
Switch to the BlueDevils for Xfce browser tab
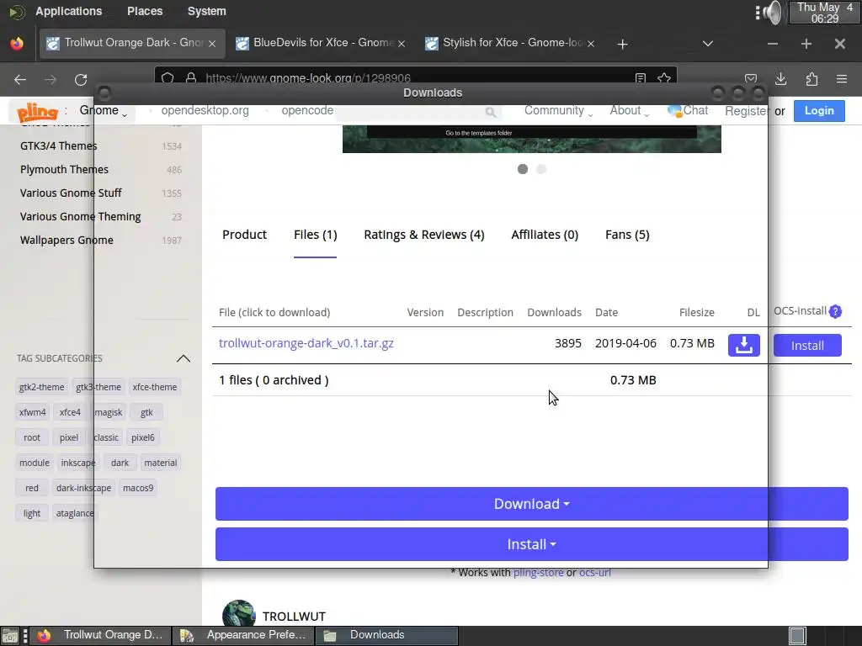tap(321, 44)
